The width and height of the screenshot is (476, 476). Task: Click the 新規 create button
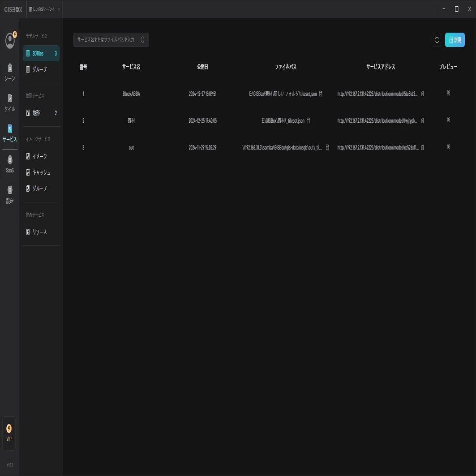click(x=455, y=40)
